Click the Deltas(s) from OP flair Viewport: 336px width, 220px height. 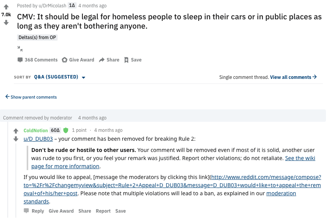click(38, 38)
